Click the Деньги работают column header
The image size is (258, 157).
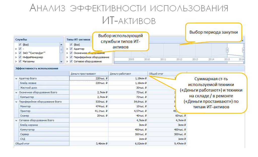[x=128, y=74]
